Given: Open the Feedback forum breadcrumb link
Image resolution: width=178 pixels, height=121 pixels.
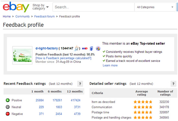Looking at the screenshot, I should 44,17.
